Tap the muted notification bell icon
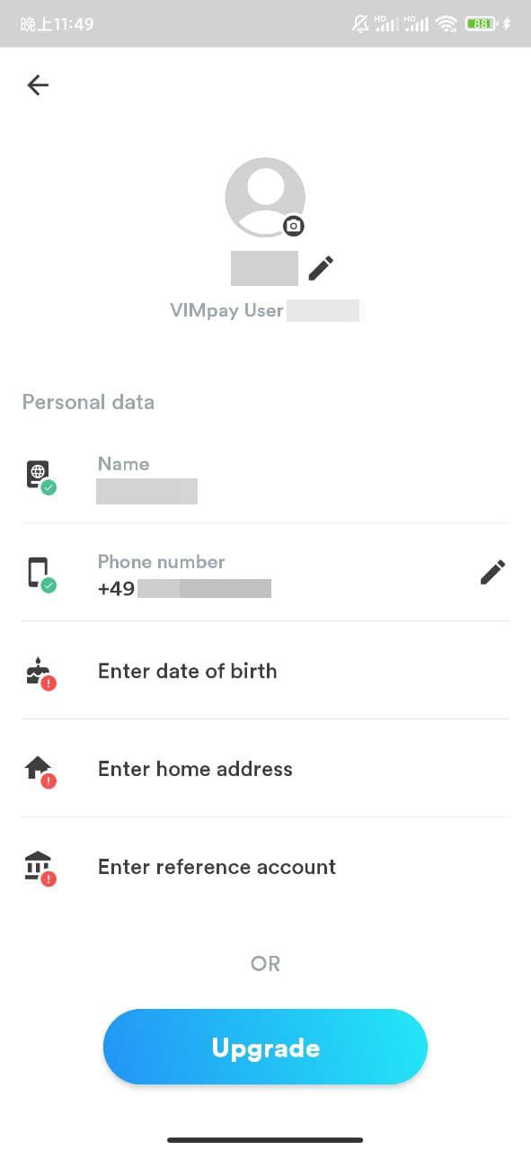 (360, 24)
